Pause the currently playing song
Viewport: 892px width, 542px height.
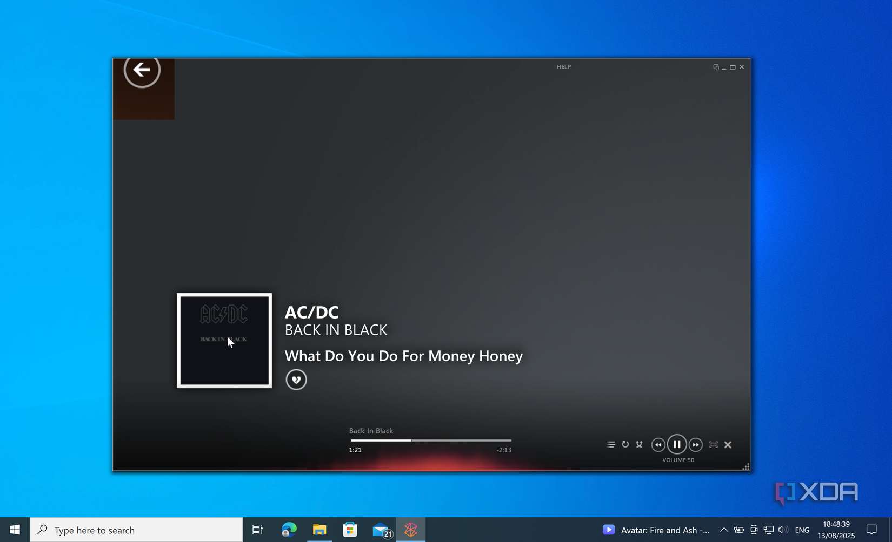coord(677,444)
